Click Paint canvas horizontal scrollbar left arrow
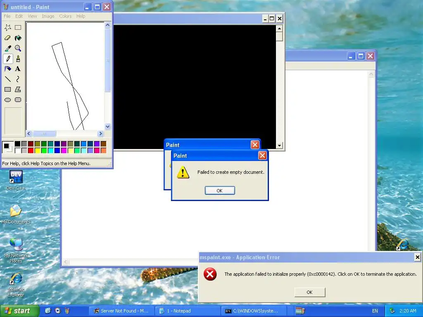This screenshot has height=317, width=423. point(29,133)
